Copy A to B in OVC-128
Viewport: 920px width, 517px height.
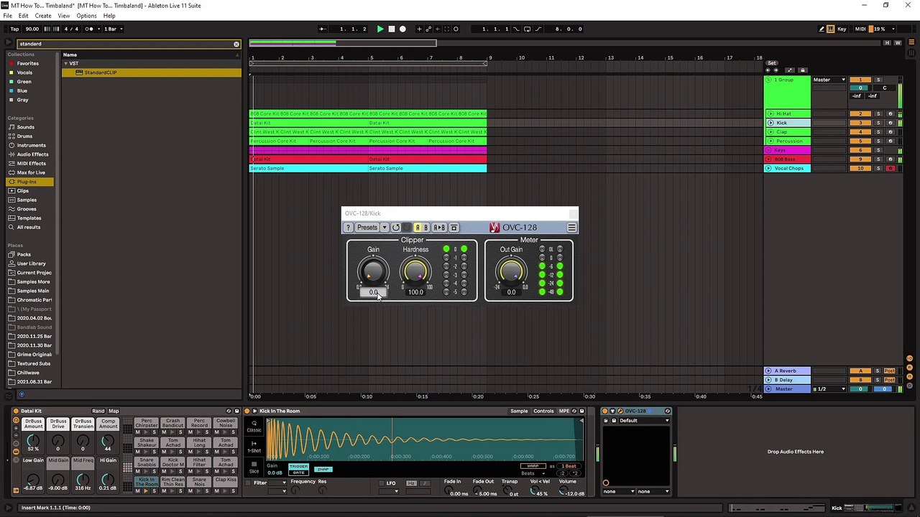coord(439,228)
